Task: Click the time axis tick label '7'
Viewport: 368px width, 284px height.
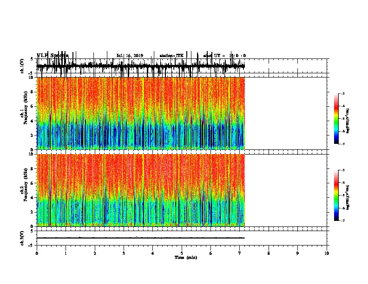Action: tap(240, 253)
